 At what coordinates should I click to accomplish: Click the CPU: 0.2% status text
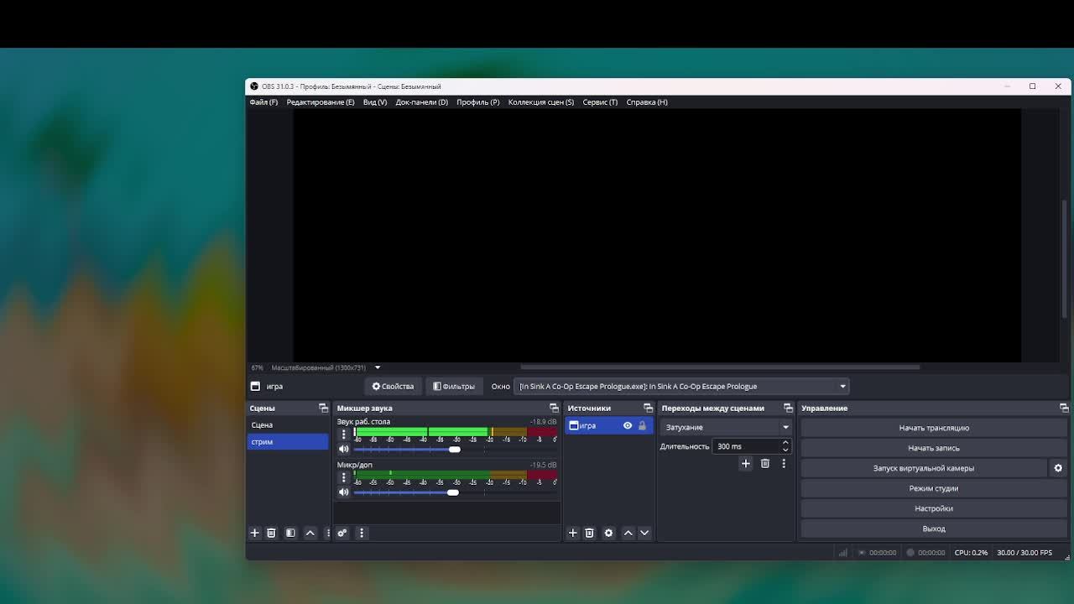tap(971, 553)
